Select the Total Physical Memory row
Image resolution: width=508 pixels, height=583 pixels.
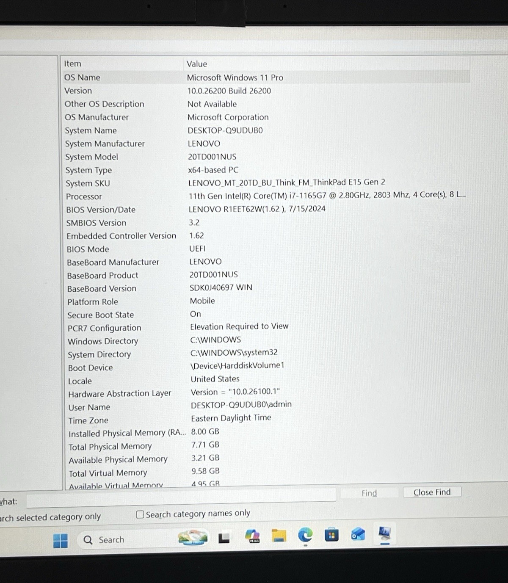(x=266, y=445)
